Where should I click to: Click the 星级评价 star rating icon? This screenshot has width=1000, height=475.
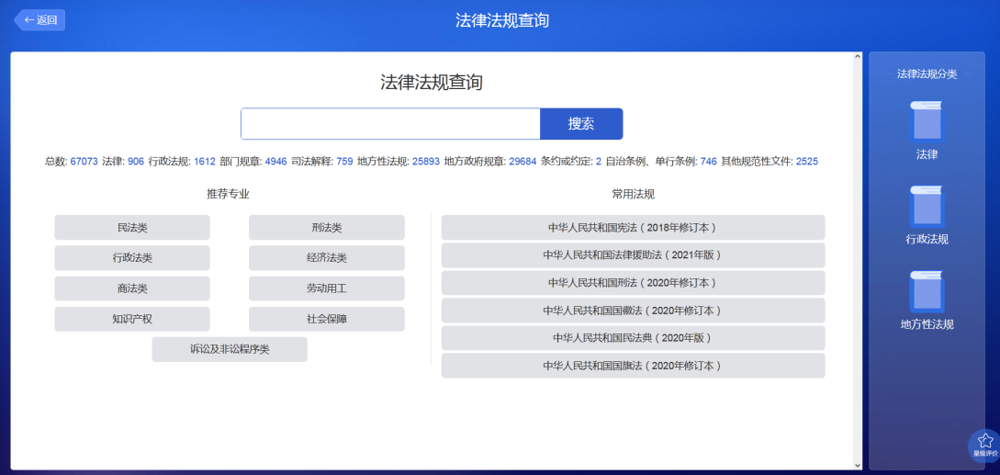(985, 445)
